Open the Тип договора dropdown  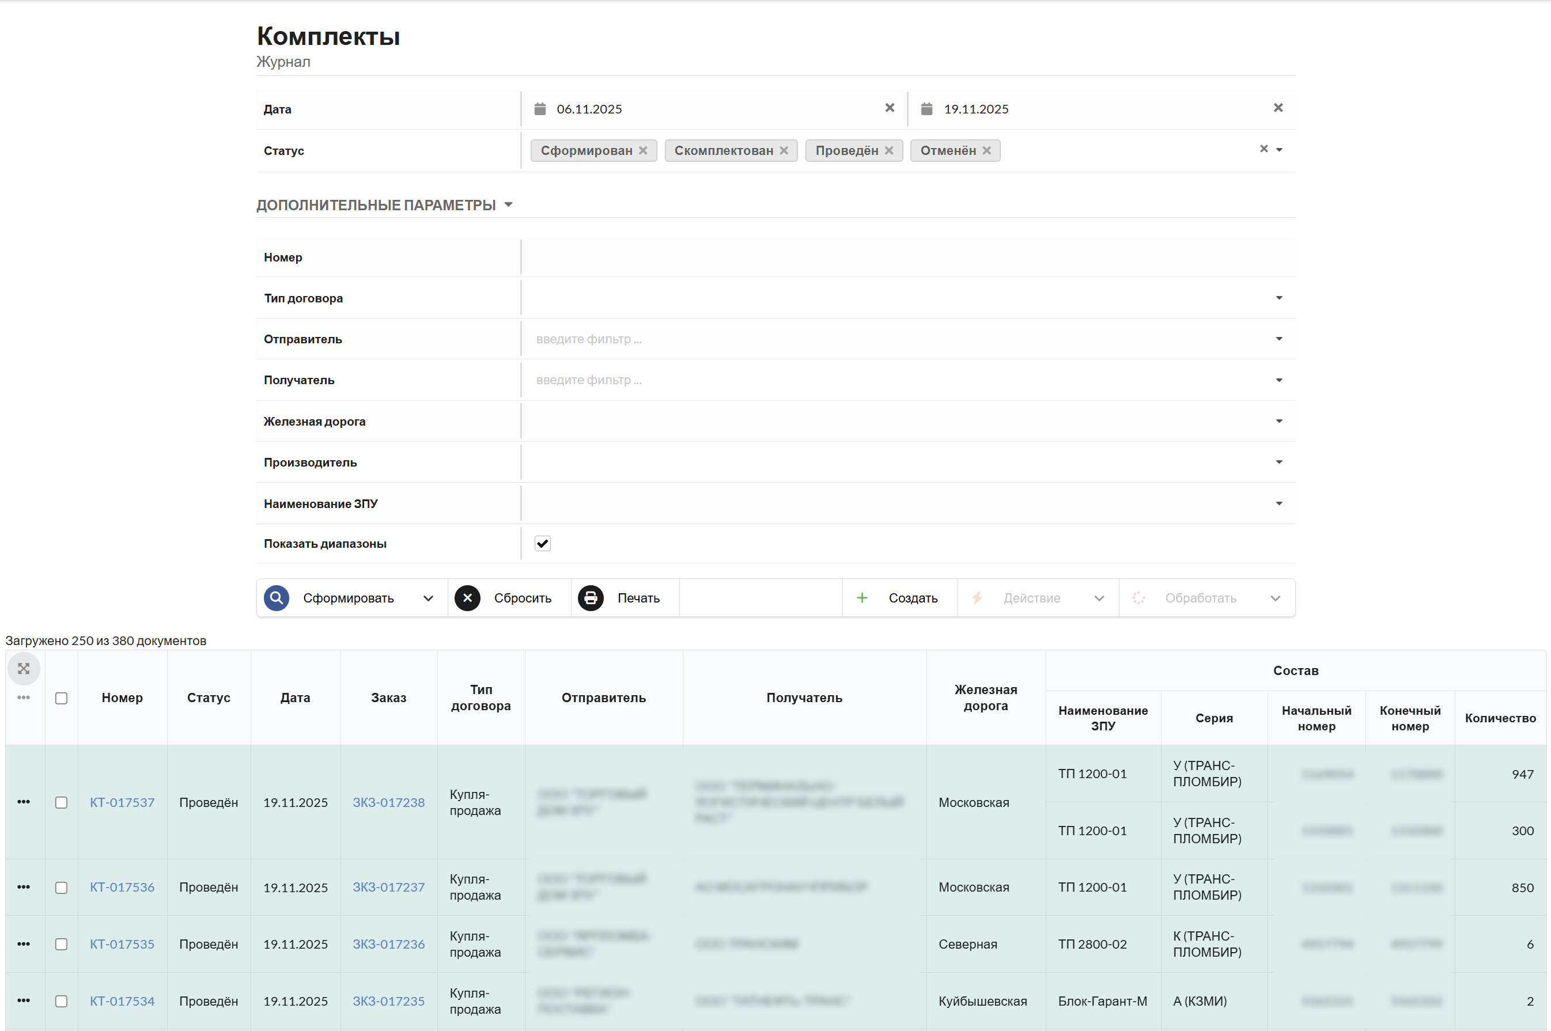[x=1278, y=298]
